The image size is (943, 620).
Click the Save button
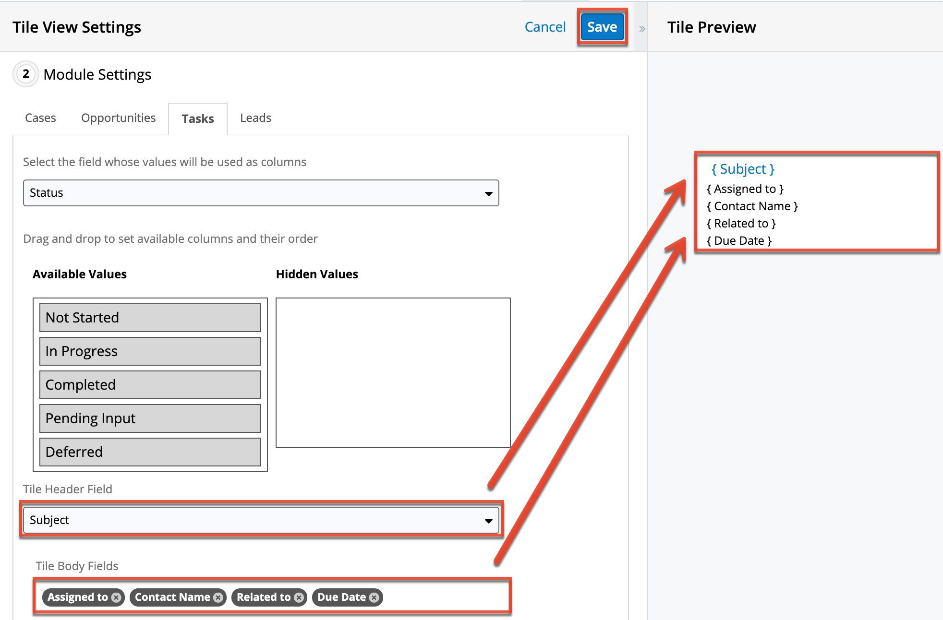coord(602,27)
